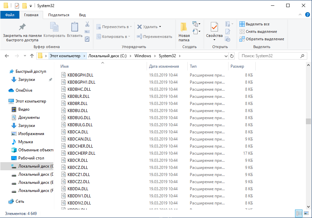Image resolution: width=312 pixels, height=218 pixels.
Task: Open the ribbon help question mark icon
Action: (307, 15)
